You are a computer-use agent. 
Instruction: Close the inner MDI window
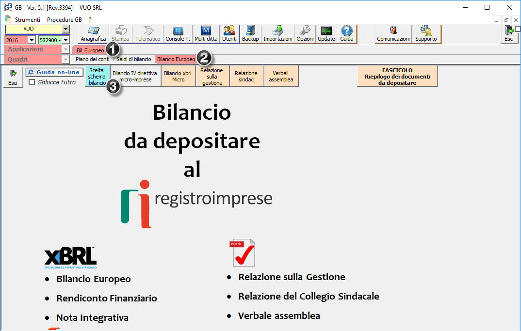[516, 20]
